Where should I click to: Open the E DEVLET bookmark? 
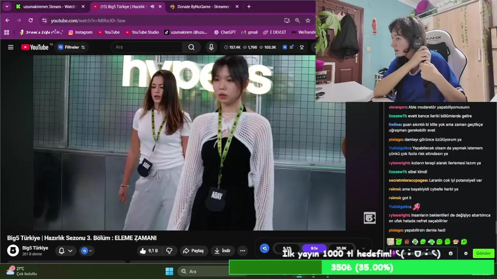pos(275,32)
